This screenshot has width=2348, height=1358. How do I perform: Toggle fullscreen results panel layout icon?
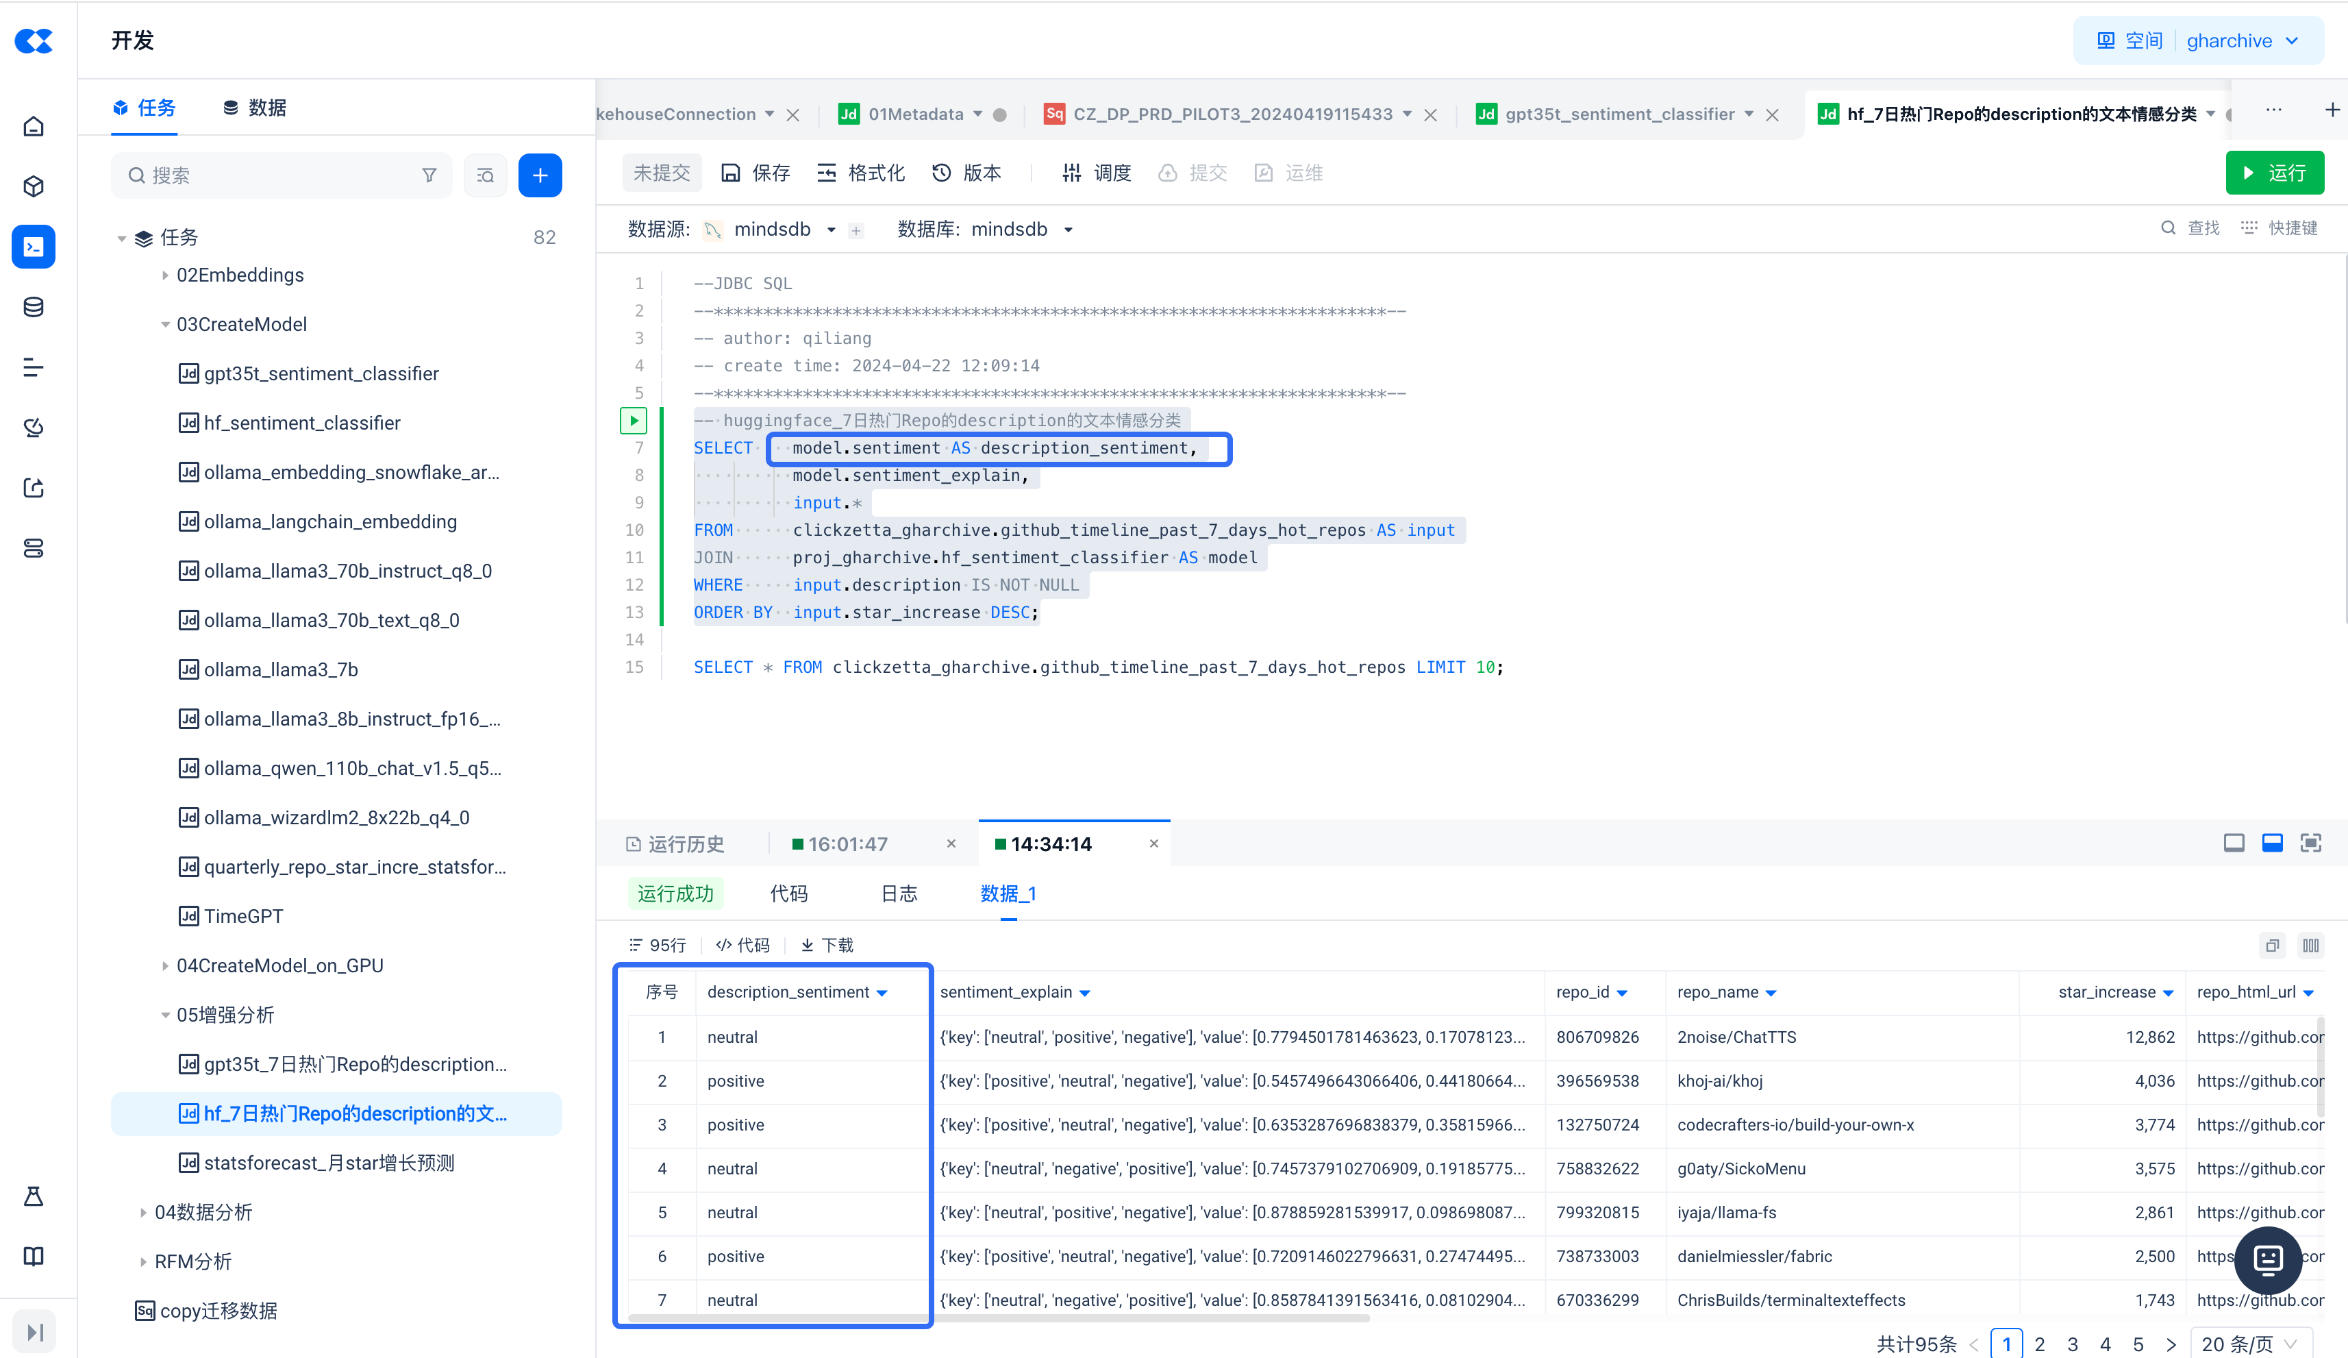2311,843
